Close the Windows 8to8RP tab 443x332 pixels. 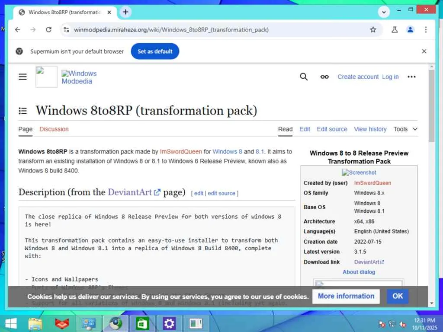(109, 13)
